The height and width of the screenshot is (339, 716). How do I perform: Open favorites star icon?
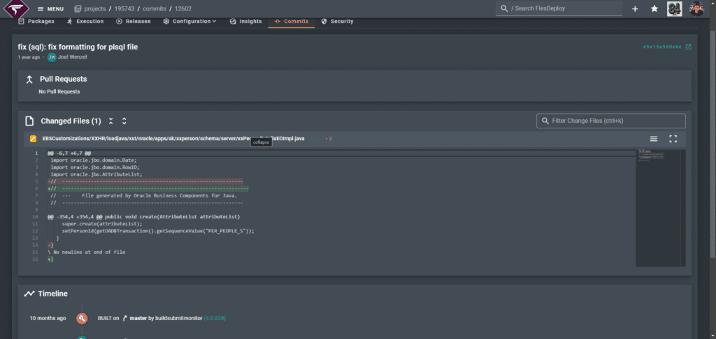[654, 8]
